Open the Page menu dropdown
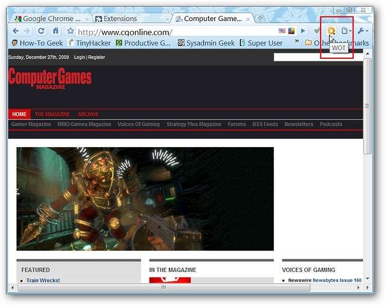Screen dimensions: 385x305 (346, 31)
